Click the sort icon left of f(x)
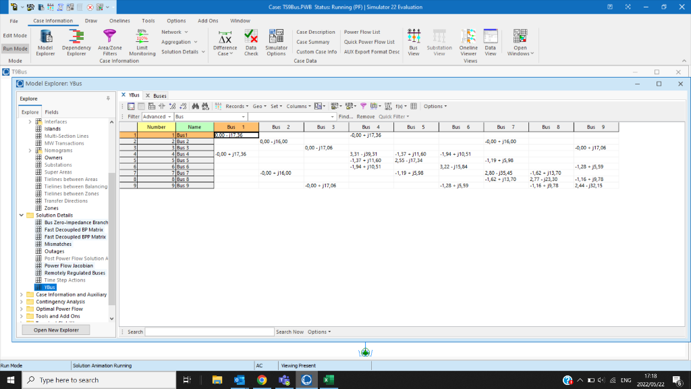 click(x=388, y=106)
